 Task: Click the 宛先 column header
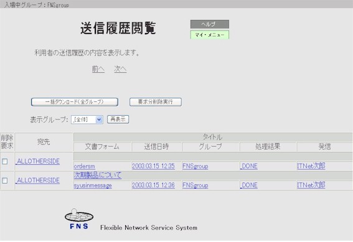[x=44, y=142]
